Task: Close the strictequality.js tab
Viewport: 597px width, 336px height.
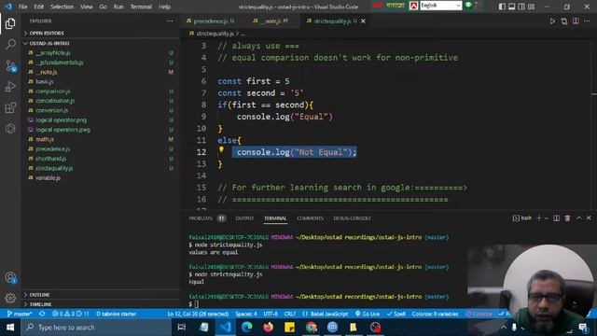Action: (x=363, y=21)
